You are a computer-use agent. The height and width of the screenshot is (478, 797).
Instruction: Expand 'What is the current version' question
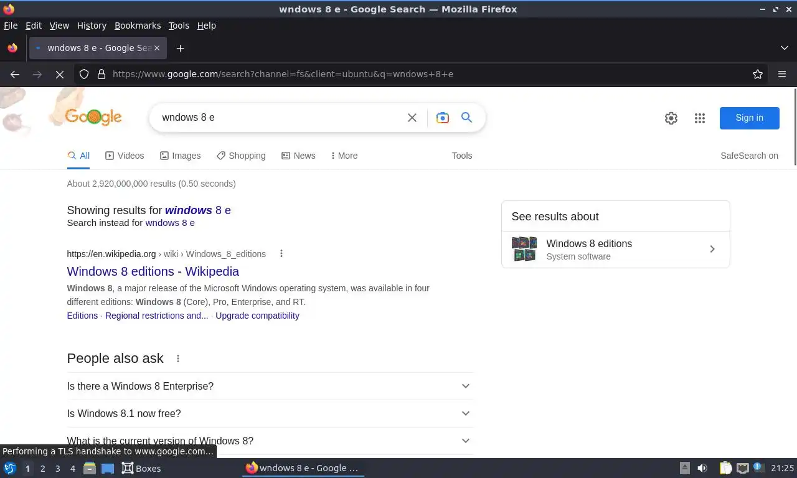[270, 441]
